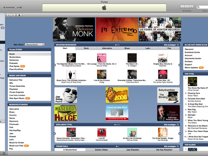
Task: Select the Rock tab
Action: click(x=86, y=48)
